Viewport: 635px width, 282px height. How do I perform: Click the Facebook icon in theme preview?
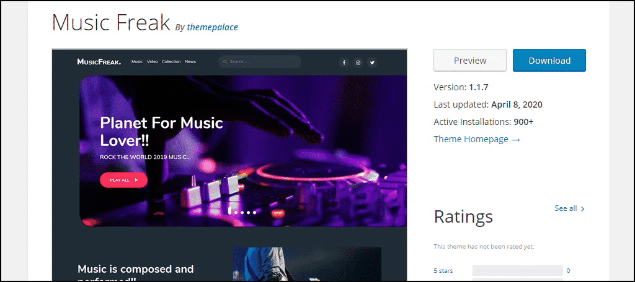[x=344, y=62]
